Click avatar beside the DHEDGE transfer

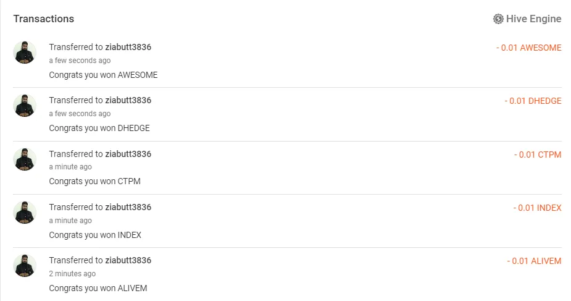pyautogui.click(x=25, y=106)
